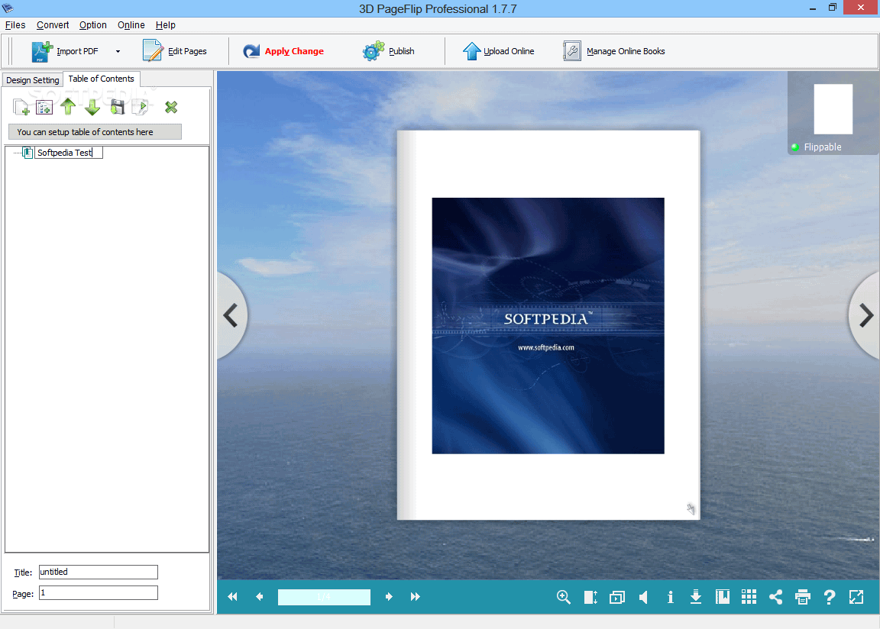Click 'You can setup table of contents here'
This screenshot has height=629, width=880.
(x=95, y=132)
